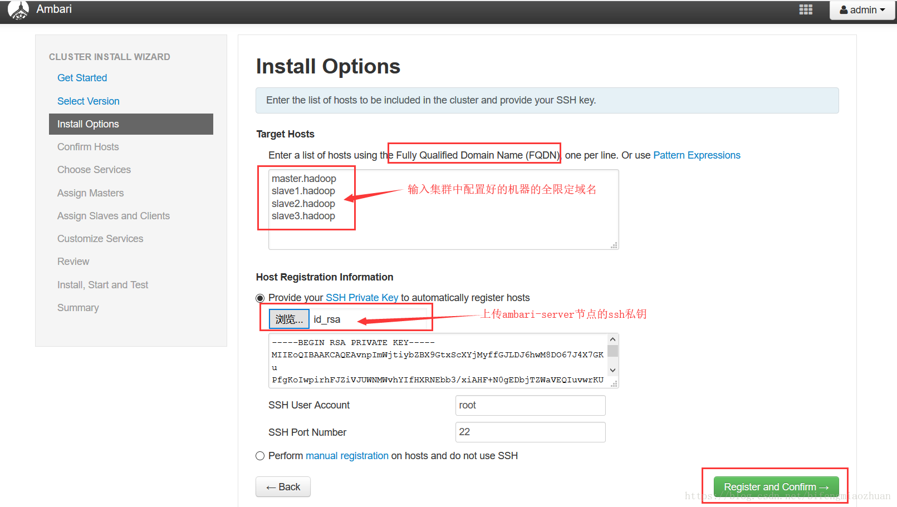
Task: Click the SSH User Account field
Action: 530,405
